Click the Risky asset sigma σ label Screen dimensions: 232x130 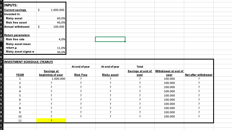(20, 52)
